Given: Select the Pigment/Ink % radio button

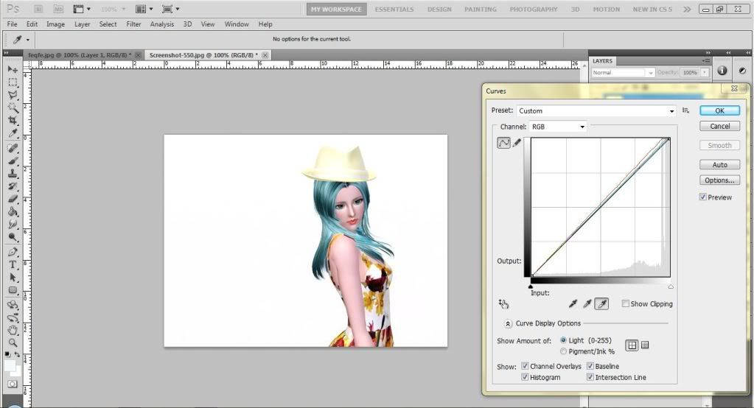Looking at the screenshot, I should pyautogui.click(x=563, y=351).
